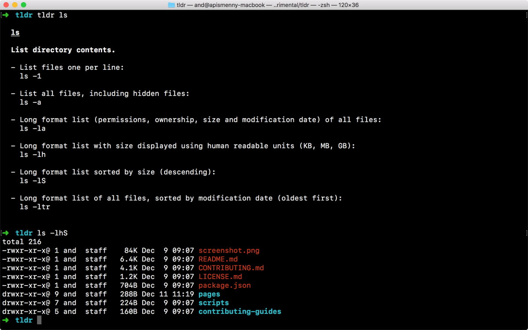Click the 'scripts' directory name
This screenshot has height=330, width=528.
point(213,303)
